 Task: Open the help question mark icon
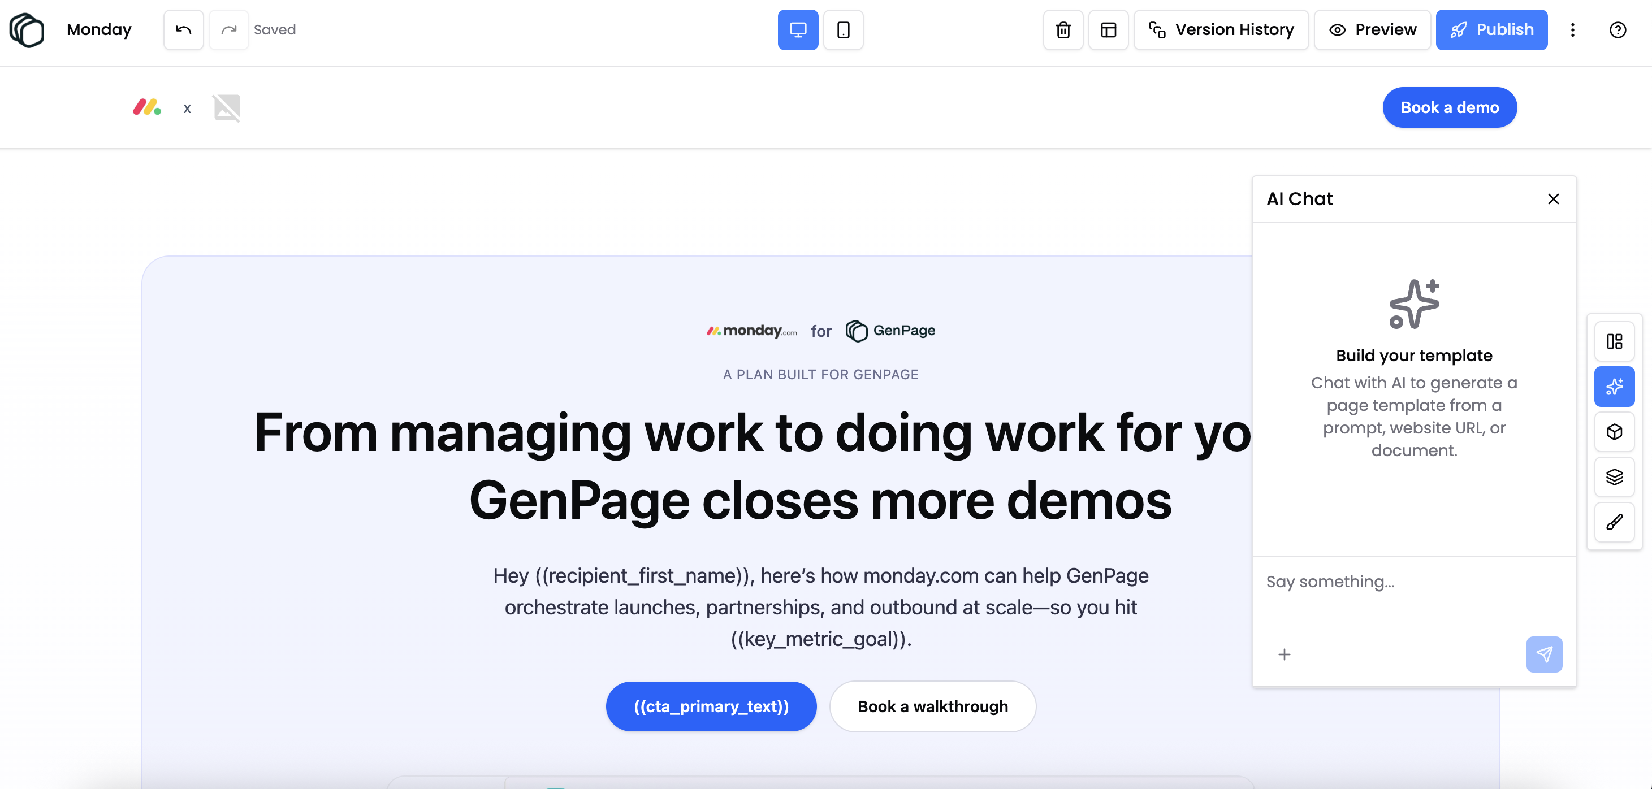pos(1618,29)
